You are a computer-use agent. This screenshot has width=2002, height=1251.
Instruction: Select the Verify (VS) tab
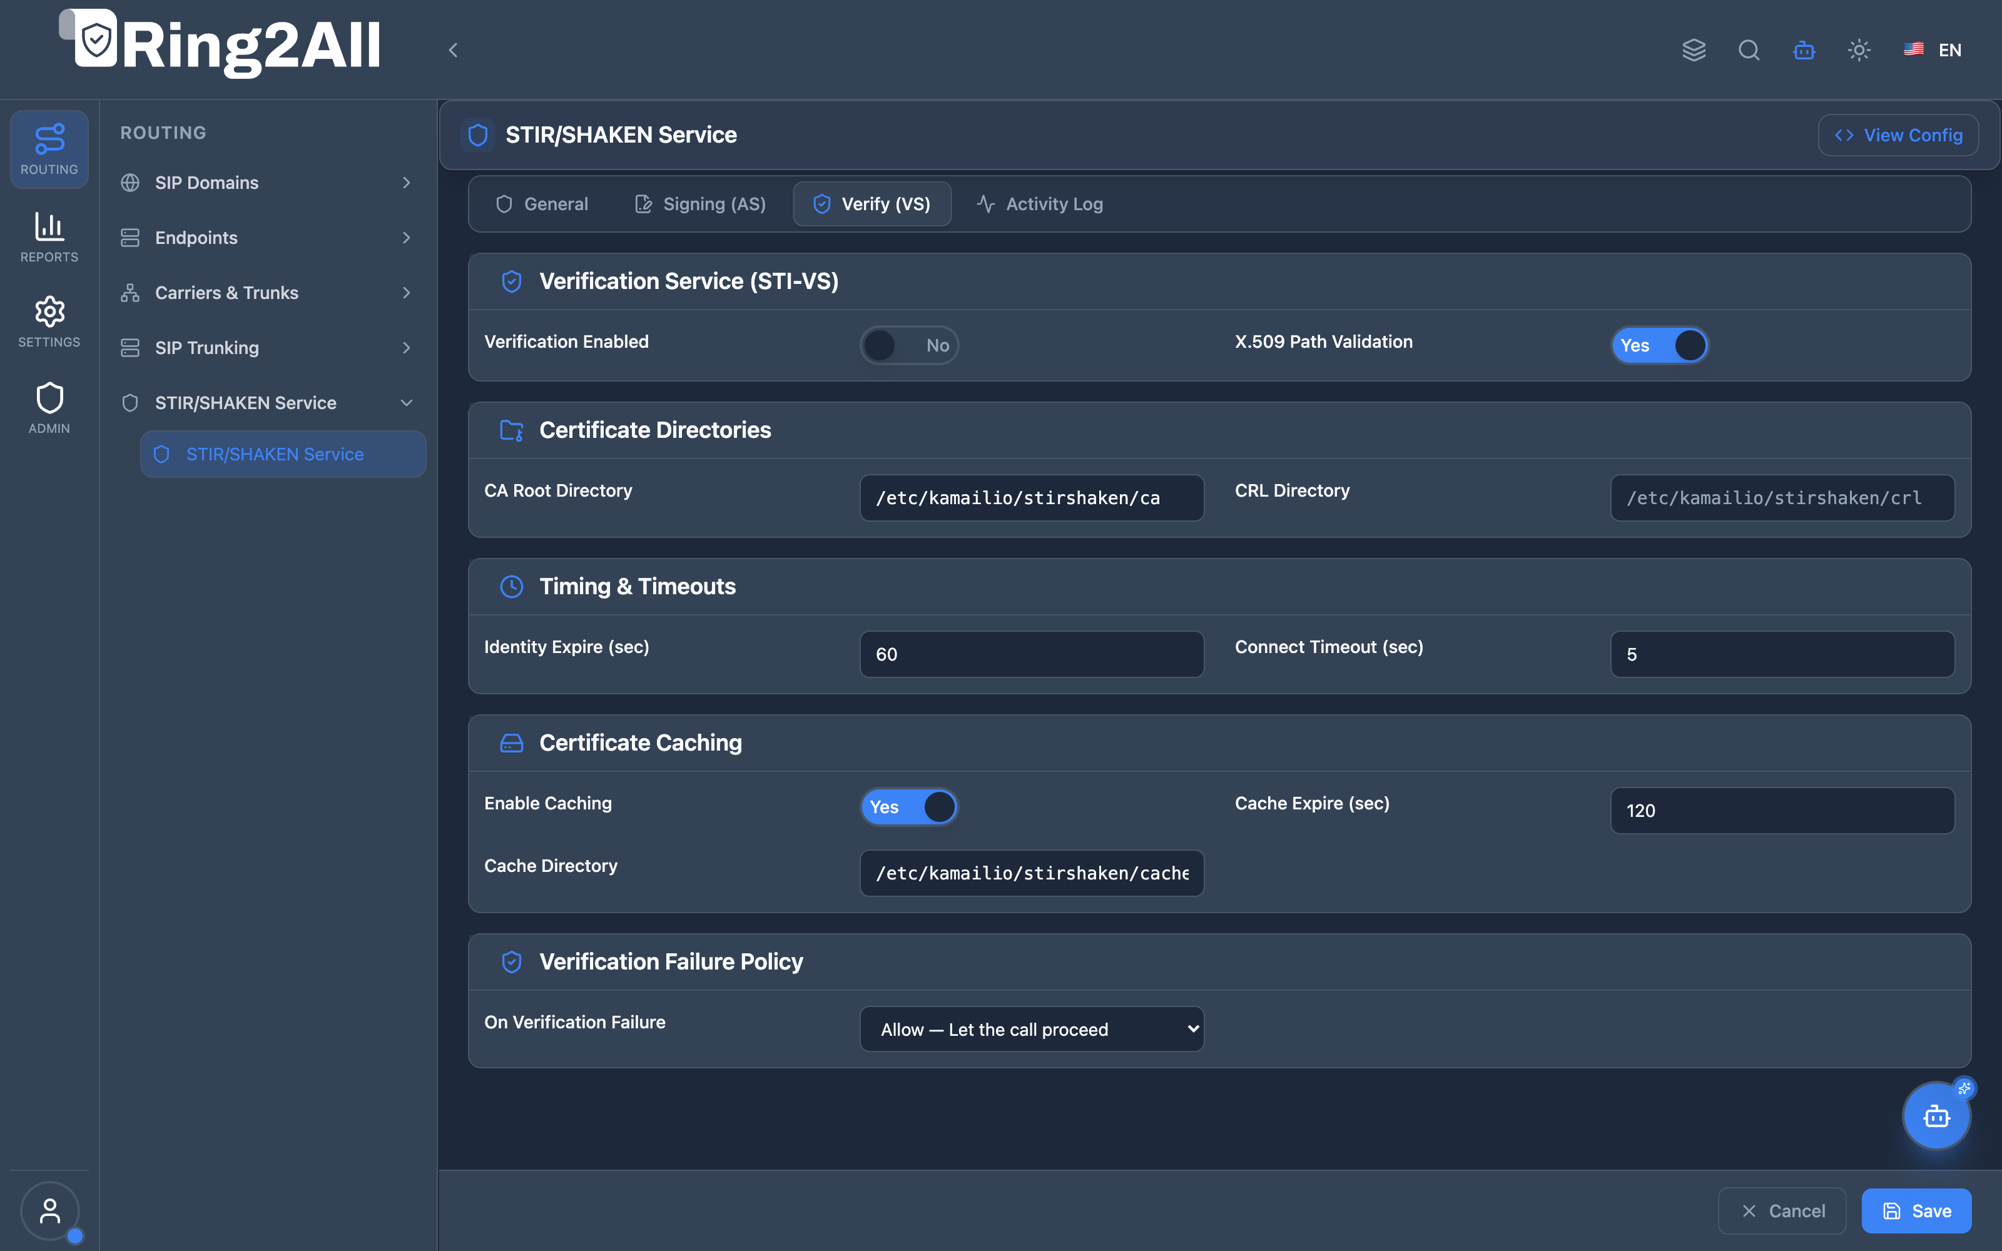(x=872, y=203)
